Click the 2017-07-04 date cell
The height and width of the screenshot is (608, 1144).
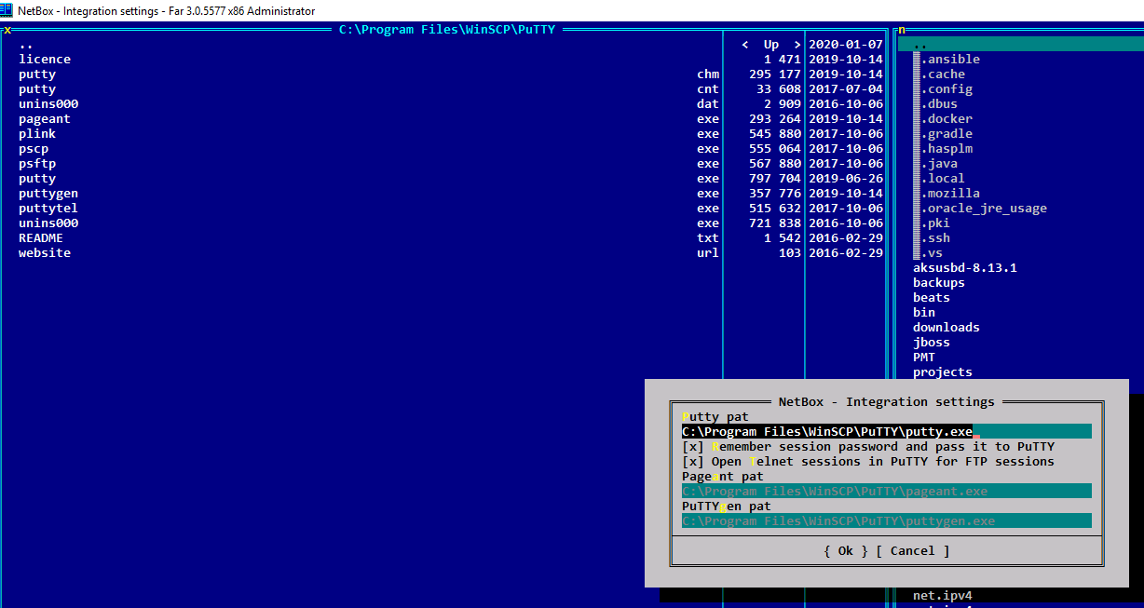846,88
